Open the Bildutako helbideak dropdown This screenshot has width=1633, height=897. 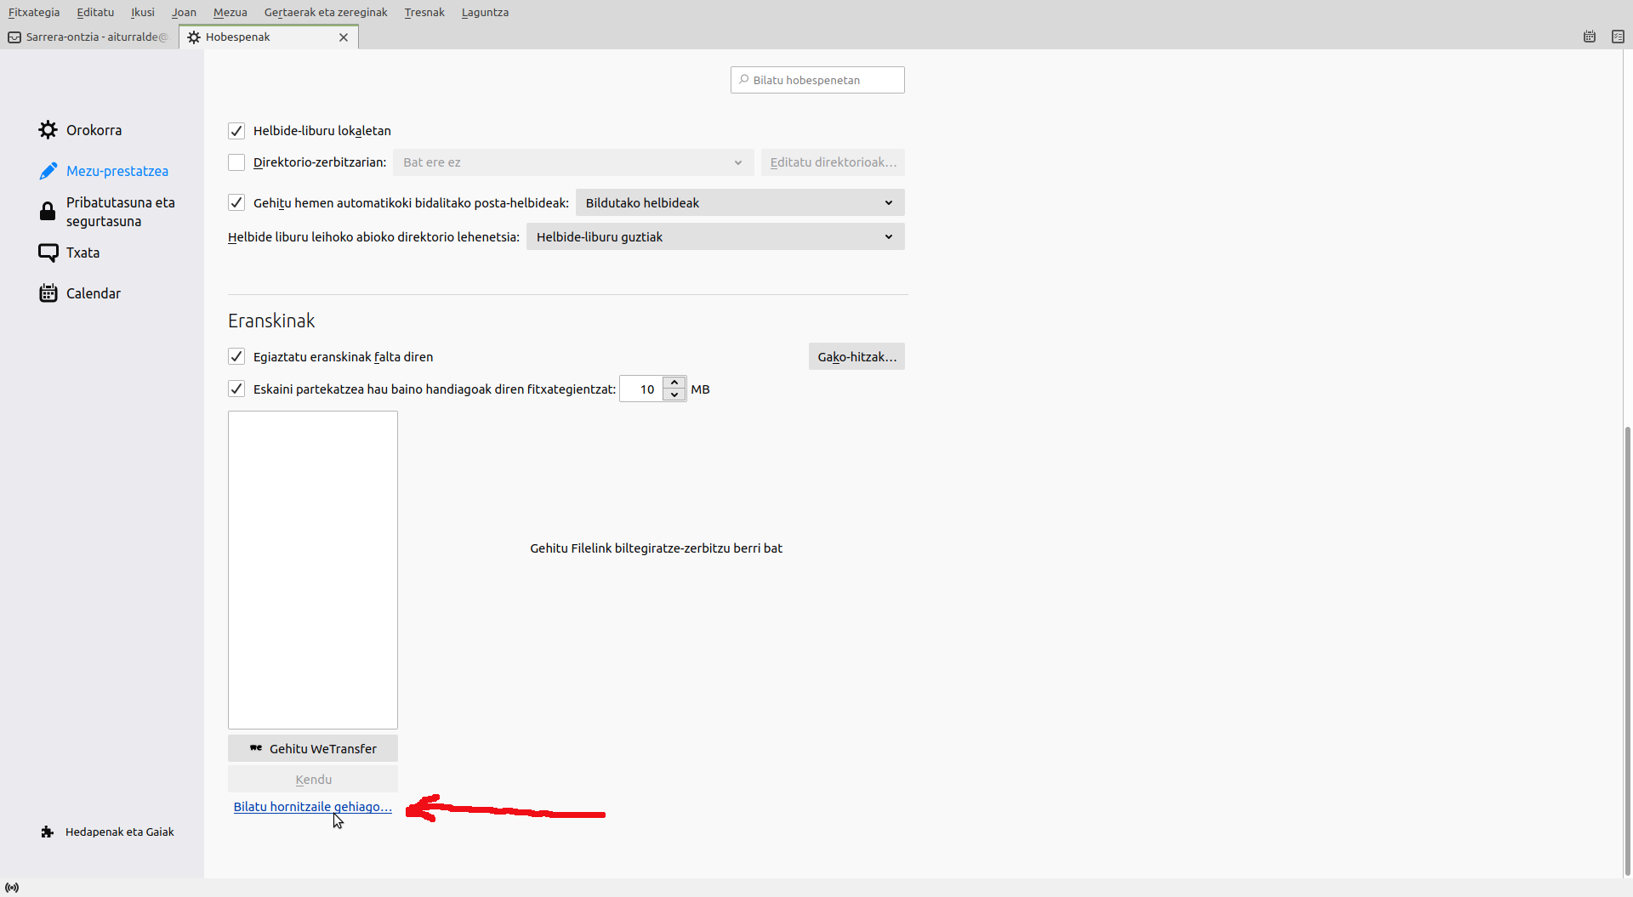(x=739, y=203)
